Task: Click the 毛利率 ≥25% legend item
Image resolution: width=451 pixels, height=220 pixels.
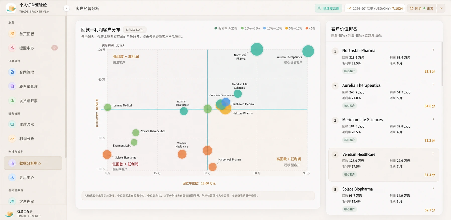Action: click(x=226, y=28)
